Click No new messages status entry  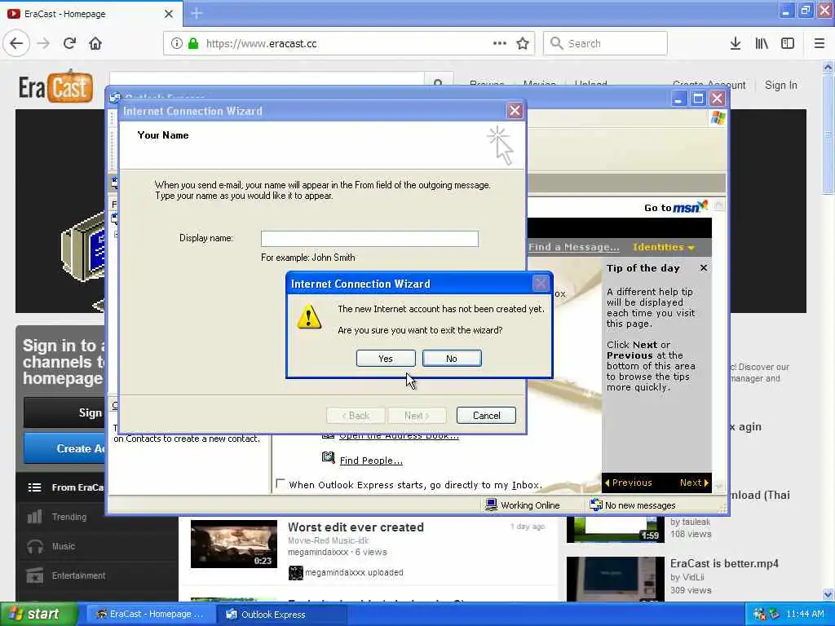click(x=633, y=505)
